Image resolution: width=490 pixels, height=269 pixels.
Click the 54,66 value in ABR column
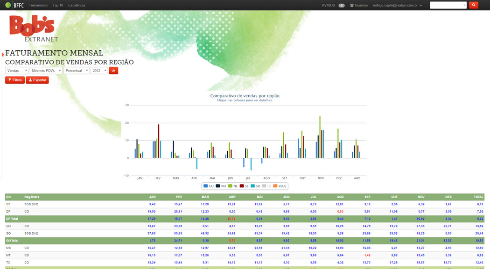231,234
